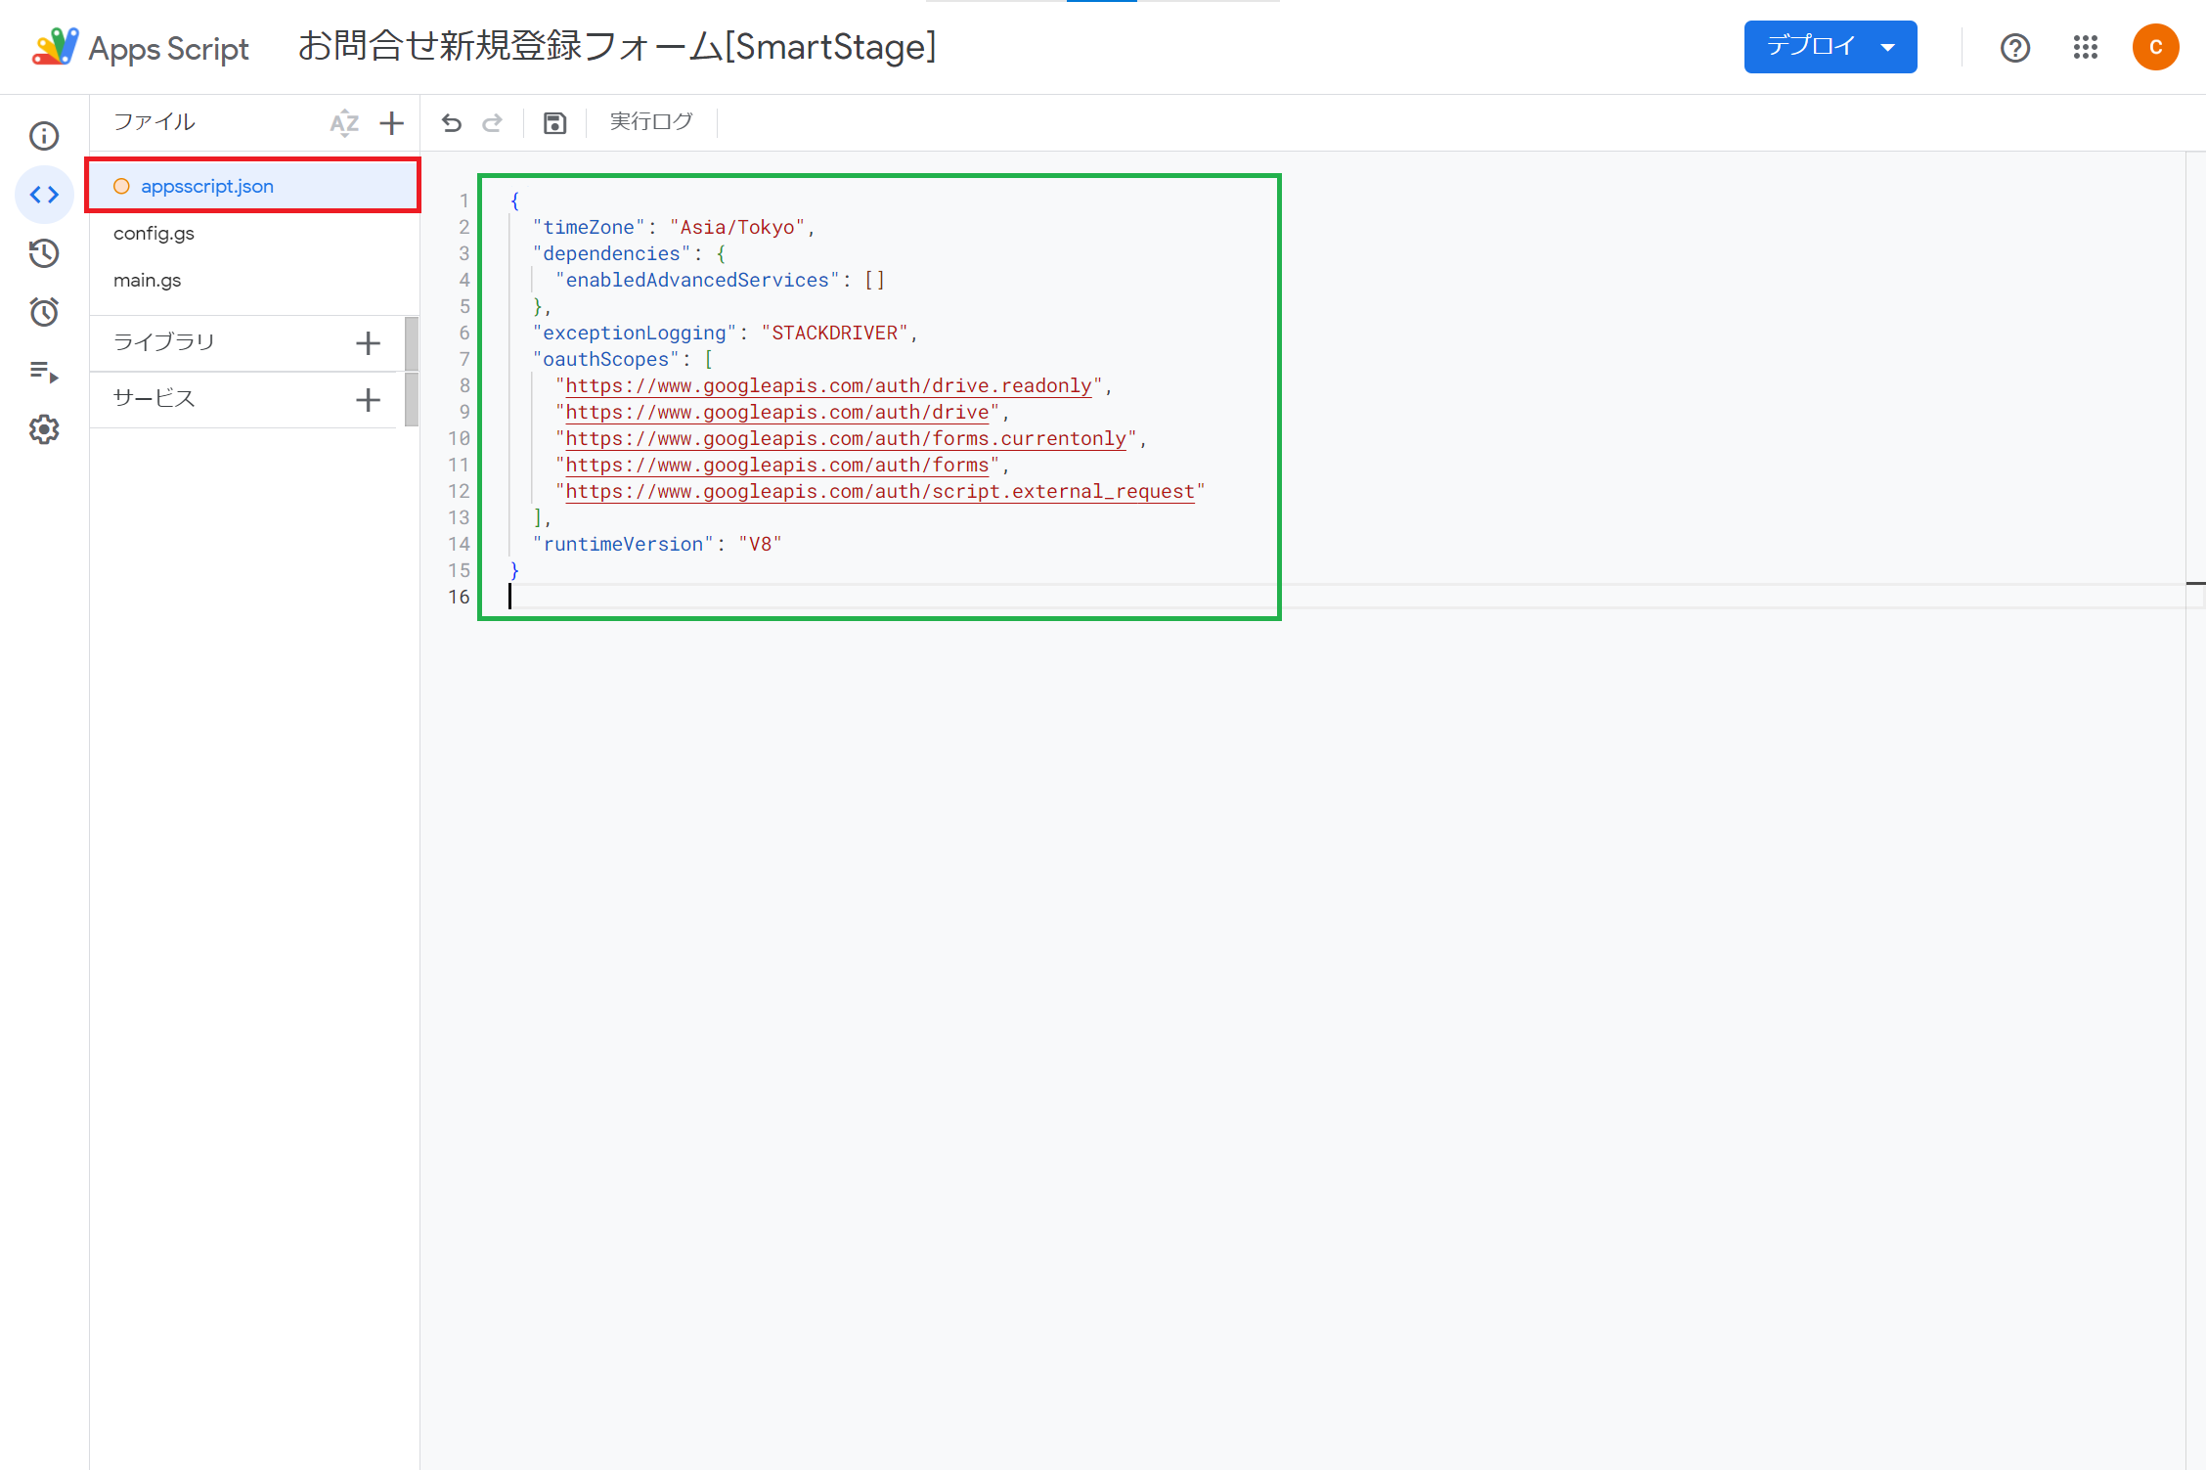
Task: Click the "dependencies" key in editor
Action: (611, 253)
